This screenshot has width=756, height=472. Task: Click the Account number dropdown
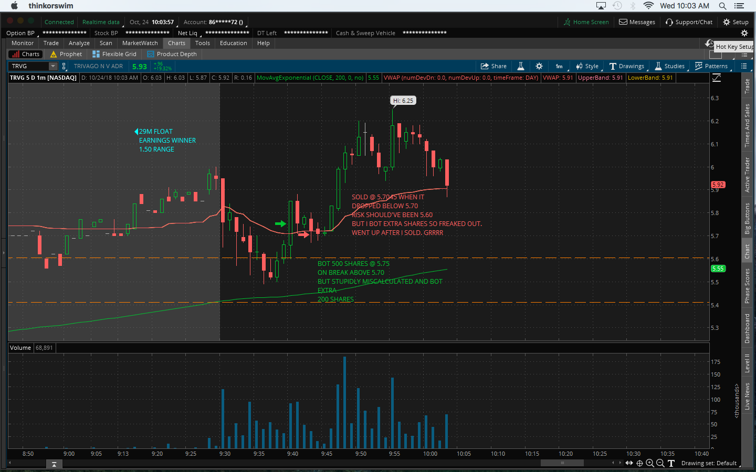(213, 22)
